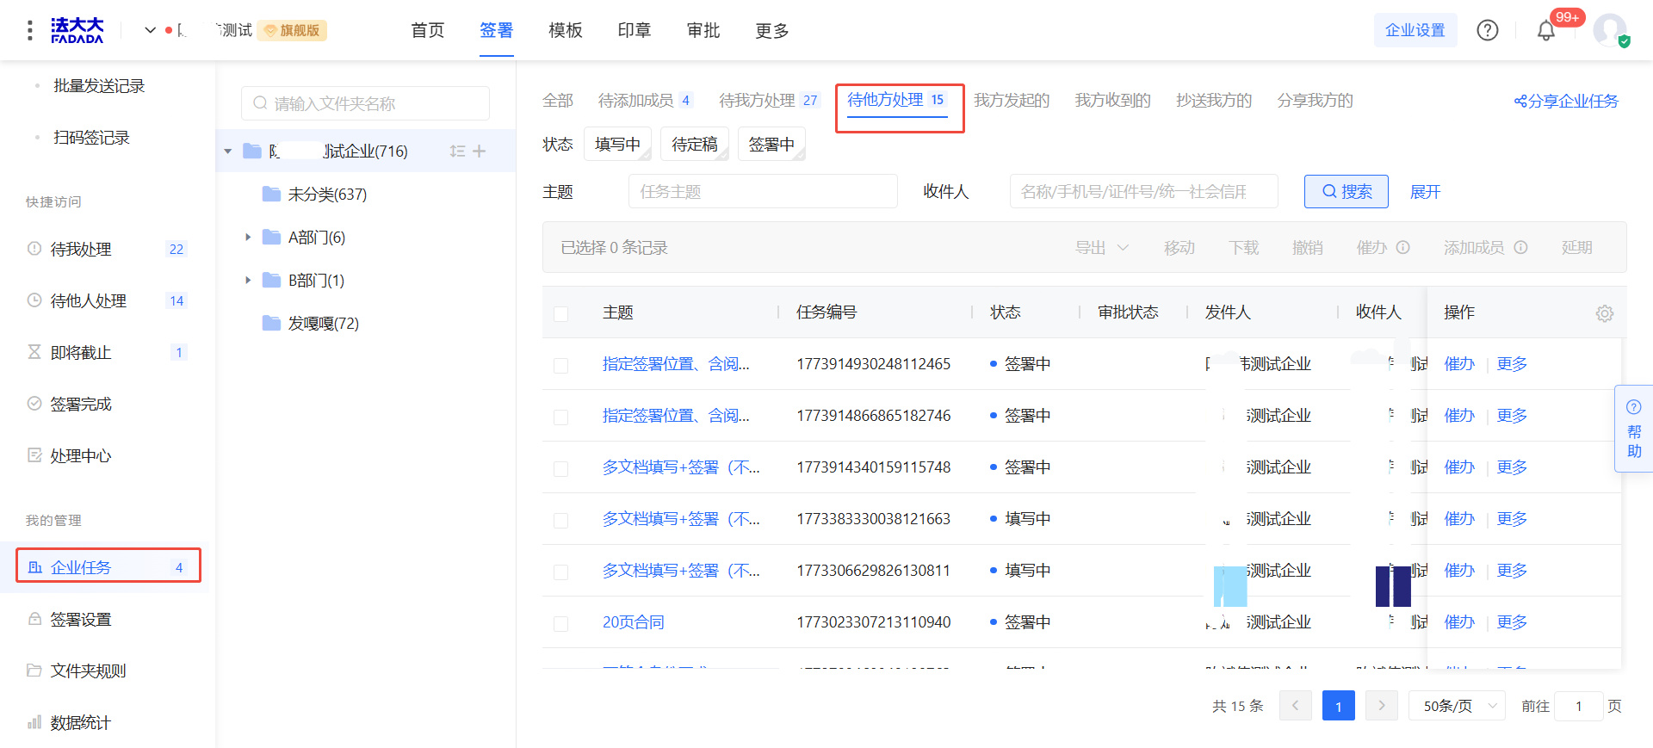
Task: Open 企业设置
Action: pos(1415,30)
